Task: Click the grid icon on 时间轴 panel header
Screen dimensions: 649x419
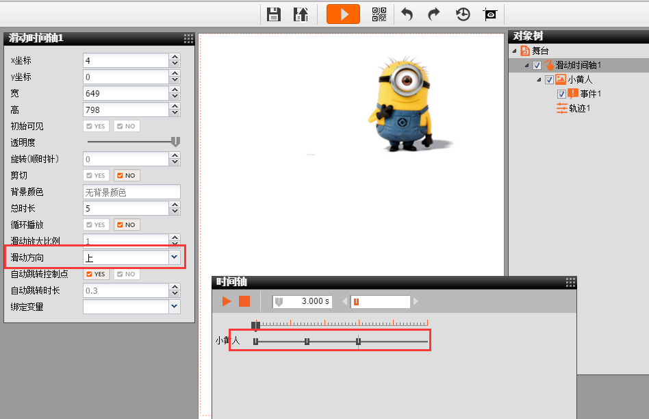Action: pos(570,282)
